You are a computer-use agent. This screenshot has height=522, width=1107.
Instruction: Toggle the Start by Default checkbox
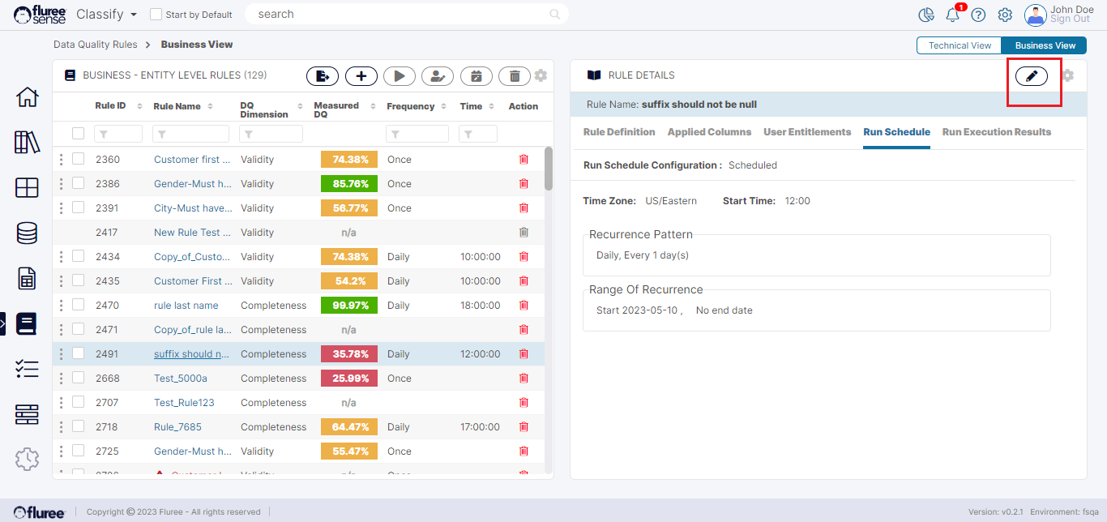coord(156,15)
